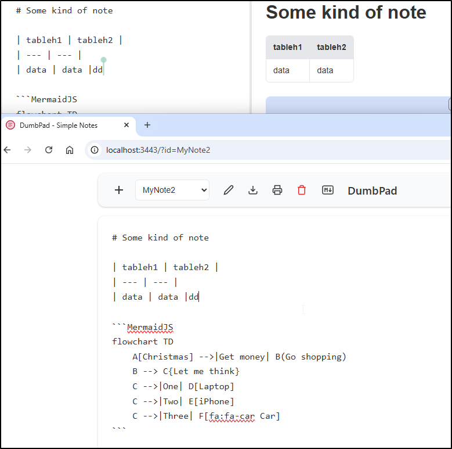Click the 'C -->|One| D[Laptop]' line
Screen dimensions: 452x449
[183, 386]
